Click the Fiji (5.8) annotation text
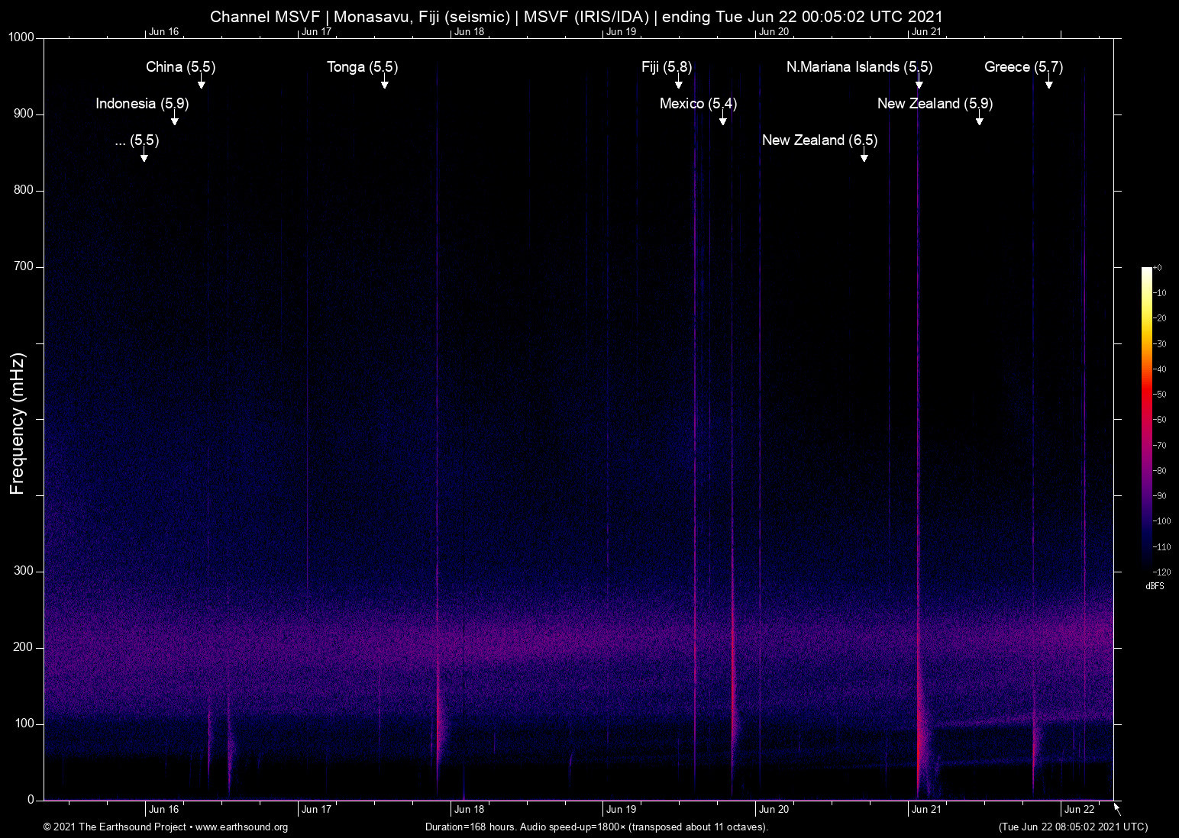 pos(667,67)
